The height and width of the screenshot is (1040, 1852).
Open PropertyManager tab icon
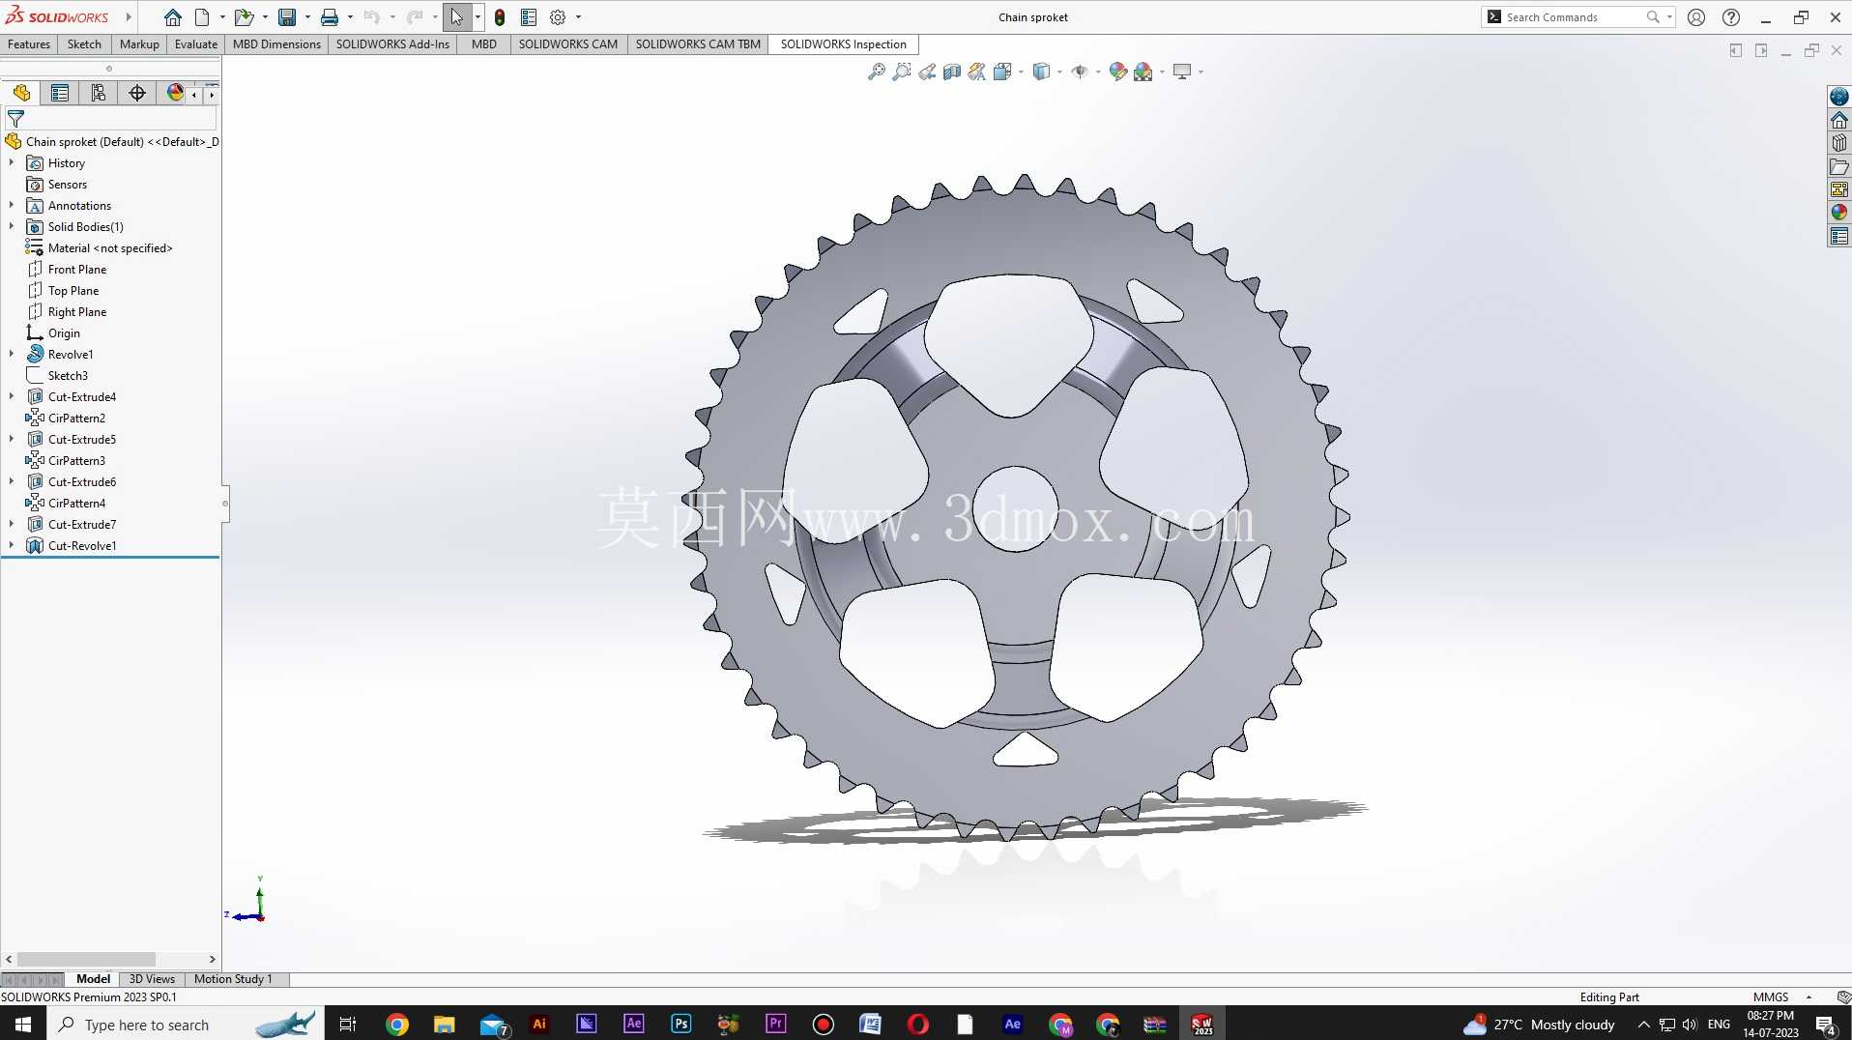click(x=60, y=93)
